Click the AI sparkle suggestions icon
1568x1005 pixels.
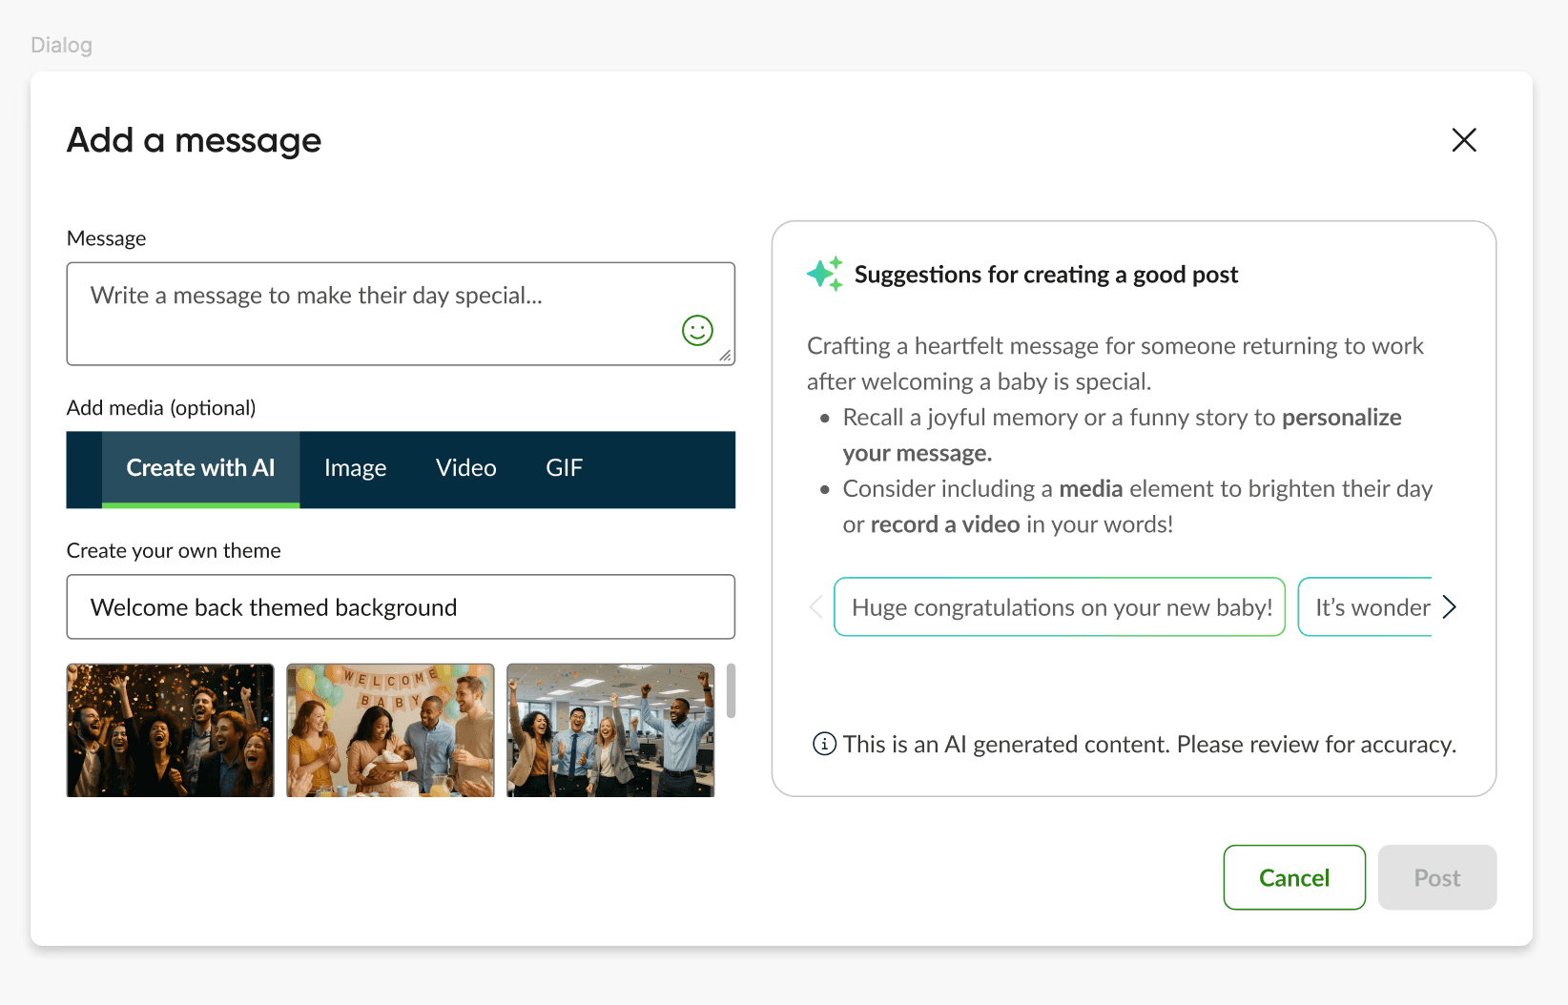(x=825, y=274)
